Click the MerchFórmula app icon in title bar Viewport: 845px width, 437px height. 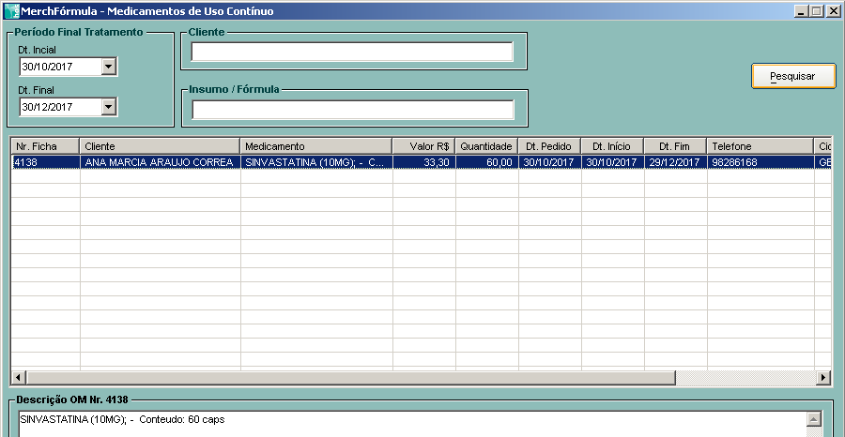(10, 10)
